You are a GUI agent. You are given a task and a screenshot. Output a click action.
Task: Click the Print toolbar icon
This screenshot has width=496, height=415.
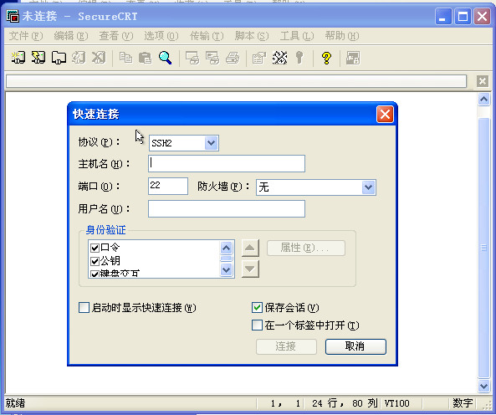click(x=233, y=58)
